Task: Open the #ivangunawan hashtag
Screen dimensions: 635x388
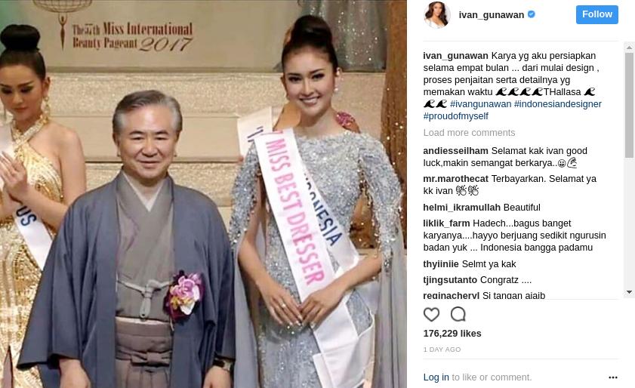Action: click(480, 104)
